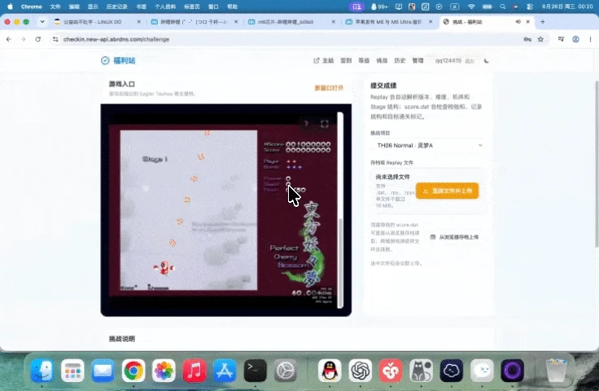Screen dimensions: 599x391
Task: Open Mail from the Dock
Action: click(x=103, y=371)
